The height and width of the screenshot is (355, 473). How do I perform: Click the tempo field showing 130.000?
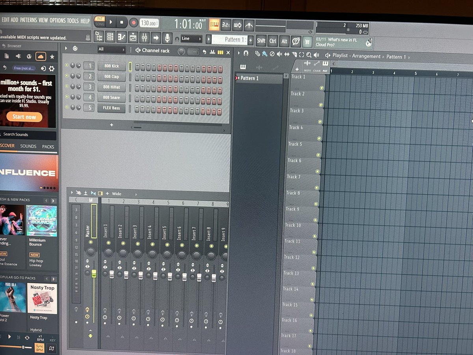149,23
